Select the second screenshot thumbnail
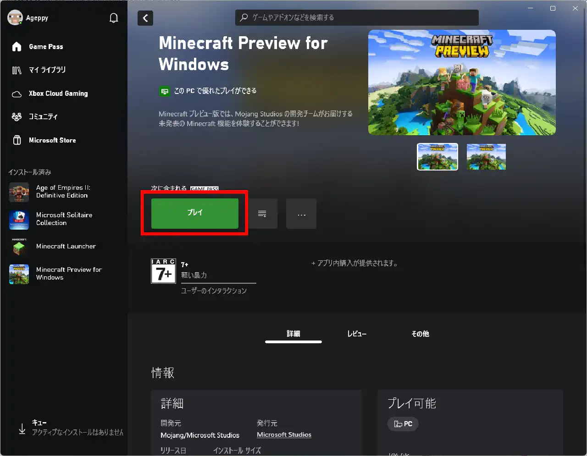Screen dimensions: 587x456 pyautogui.click(x=486, y=157)
